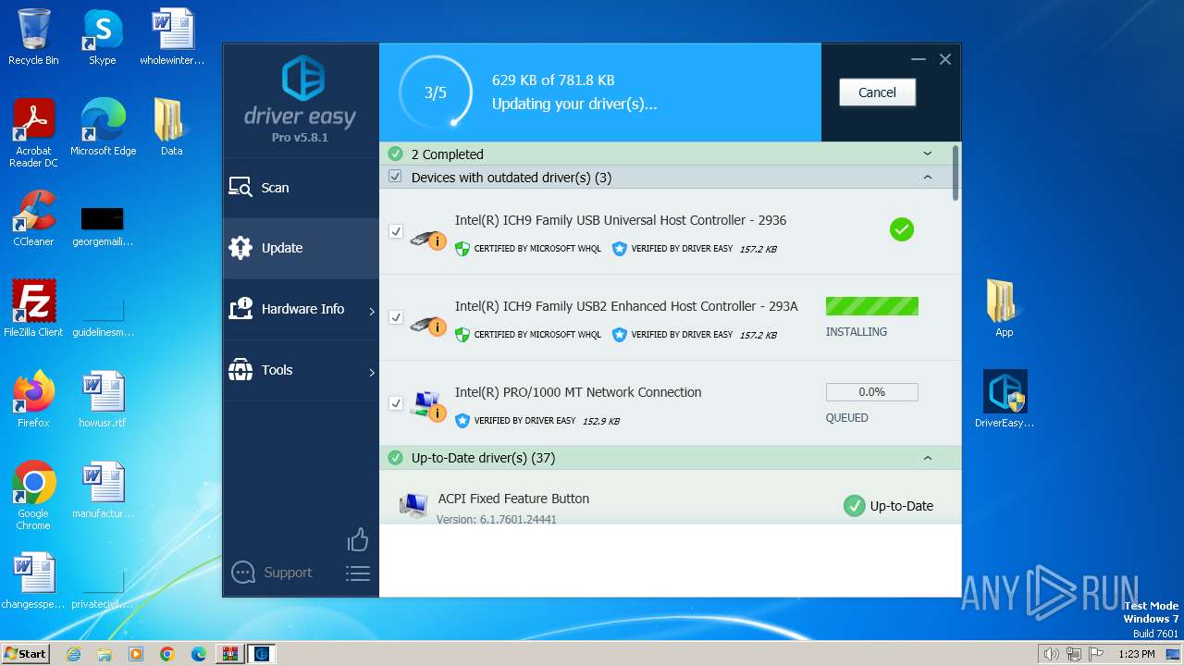Click the green completed checkmark for USB Universal Controller

pyautogui.click(x=902, y=229)
